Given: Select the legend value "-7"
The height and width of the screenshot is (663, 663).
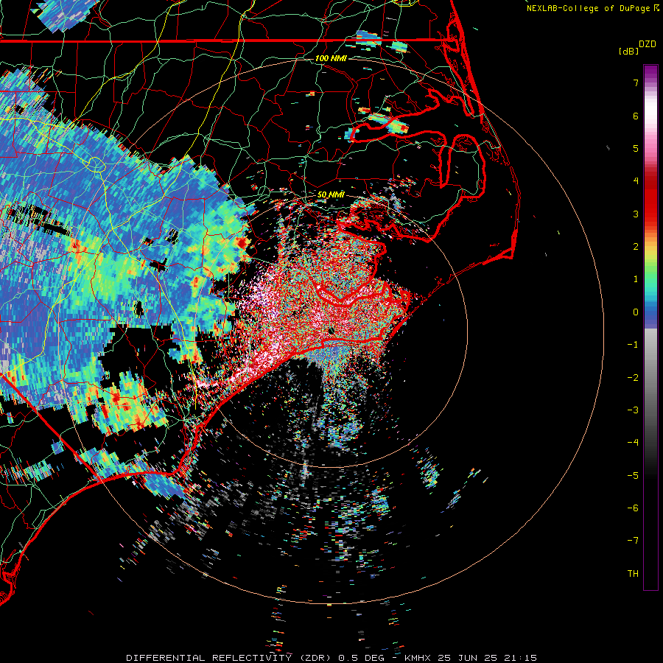Looking at the screenshot, I should tap(633, 541).
